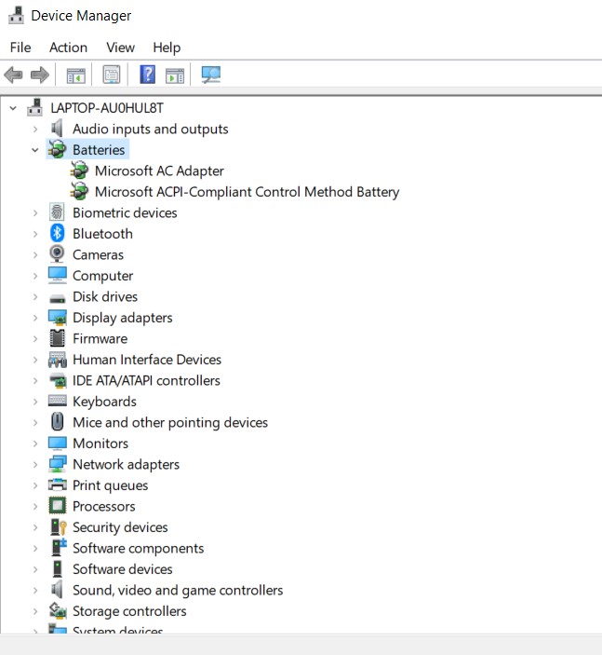Open the File menu
This screenshot has height=655, width=602.
tap(20, 48)
